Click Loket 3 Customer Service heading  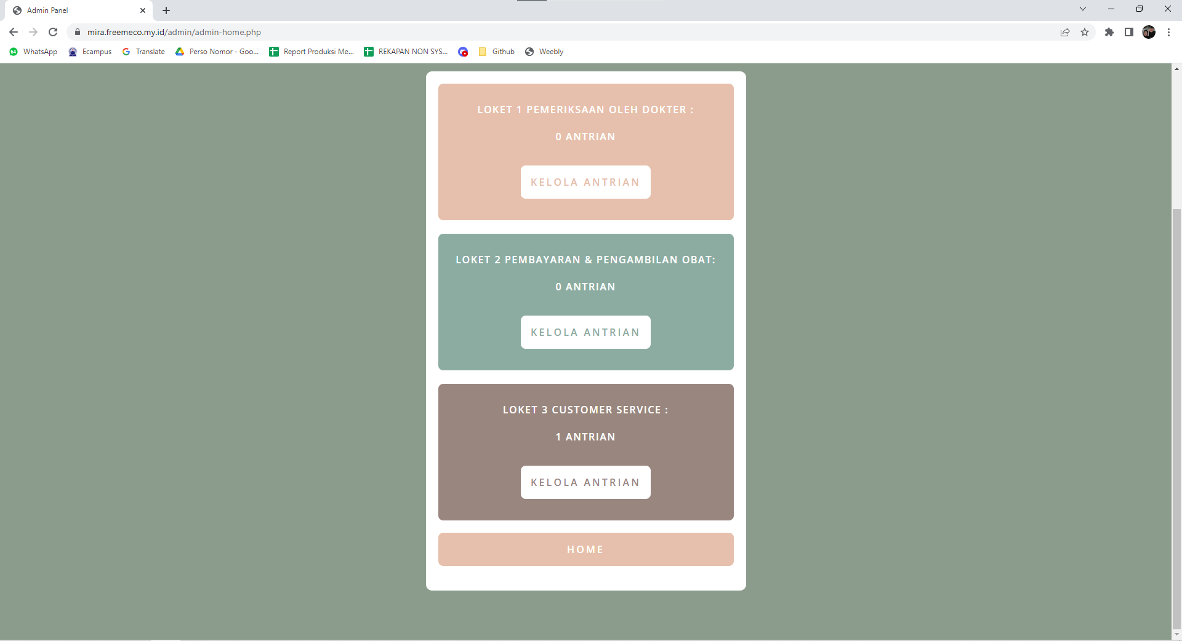tap(585, 410)
